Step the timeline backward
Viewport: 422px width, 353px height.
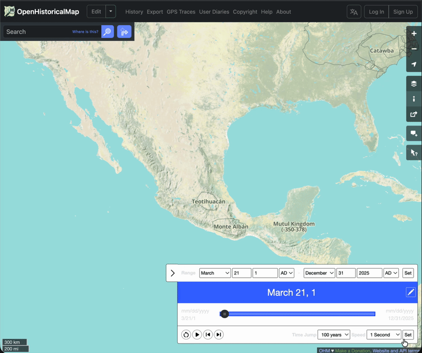pos(208,335)
